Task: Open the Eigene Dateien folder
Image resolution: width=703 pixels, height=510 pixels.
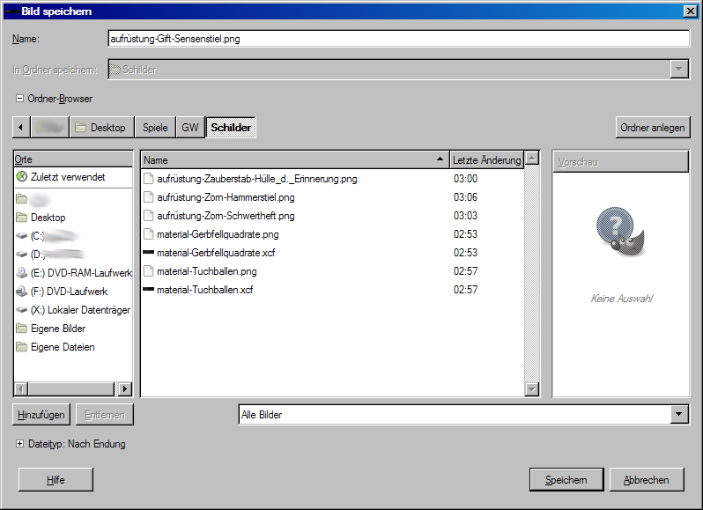Action: coord(62,347)
